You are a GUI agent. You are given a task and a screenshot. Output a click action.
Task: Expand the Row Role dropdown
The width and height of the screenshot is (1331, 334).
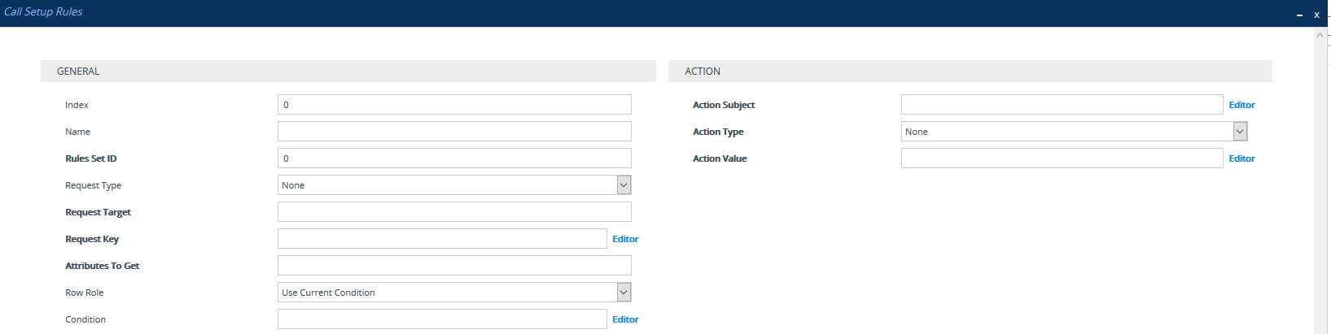point(453,293)
